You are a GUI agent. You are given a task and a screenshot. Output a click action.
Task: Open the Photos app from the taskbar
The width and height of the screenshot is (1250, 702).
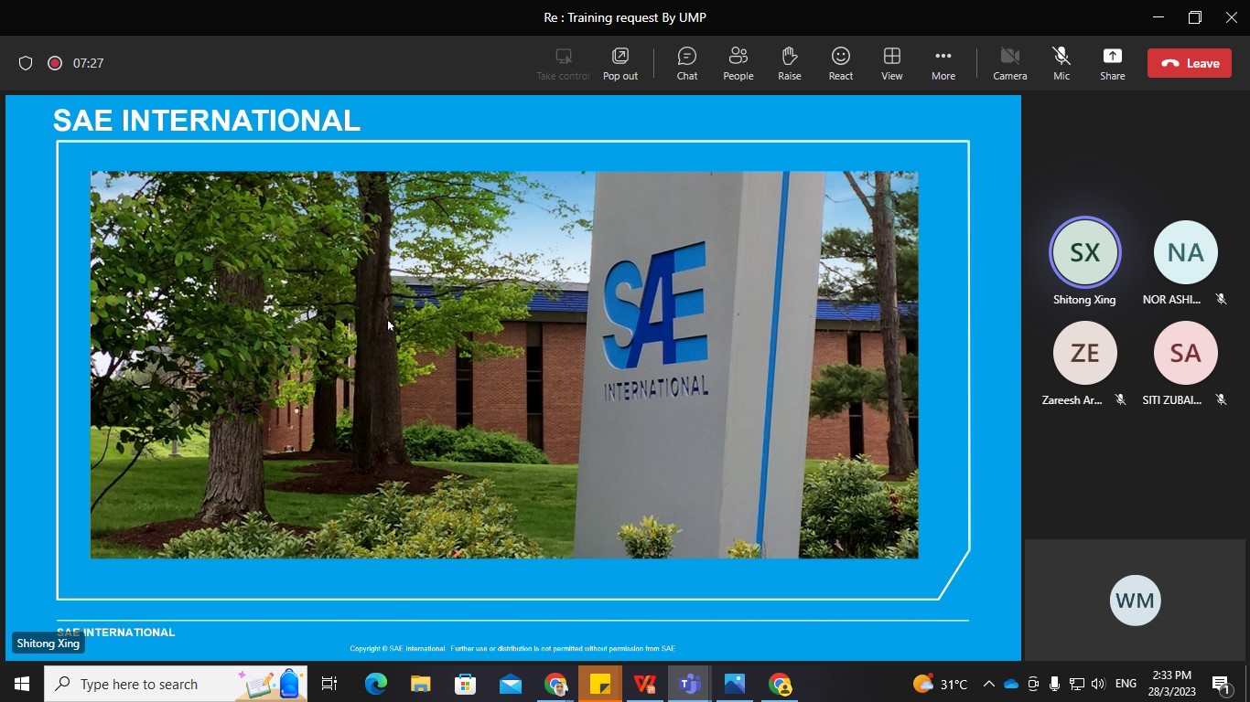(735, 684)
